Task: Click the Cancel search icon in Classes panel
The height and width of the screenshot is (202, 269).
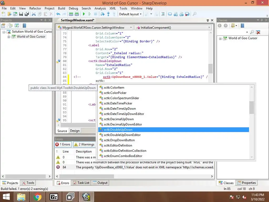Action: click(258, 32)
